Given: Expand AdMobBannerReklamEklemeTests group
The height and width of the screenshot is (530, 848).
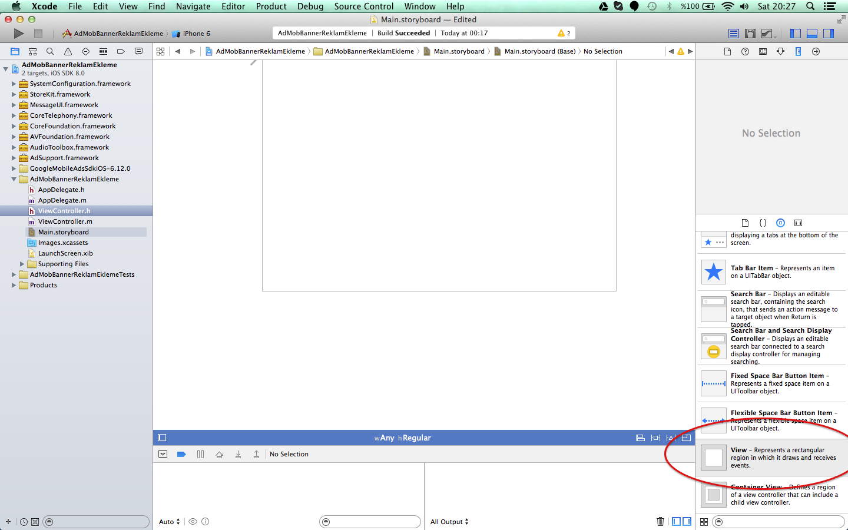Looking at the screenshot, I should 14,274.
